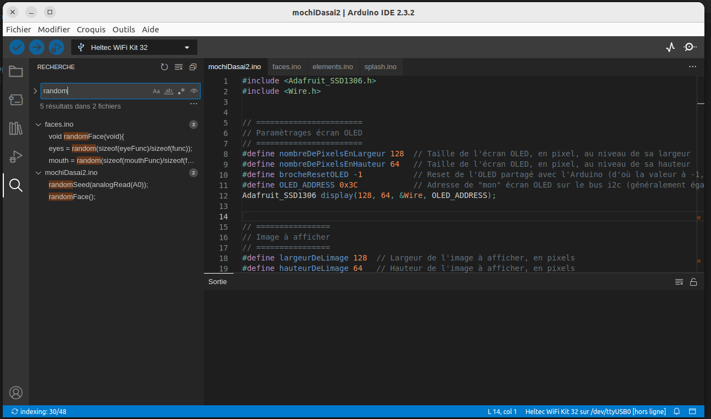Clear all search results
Image resolution: width=711 pixels, height=419 pixels.
point(178,66)
